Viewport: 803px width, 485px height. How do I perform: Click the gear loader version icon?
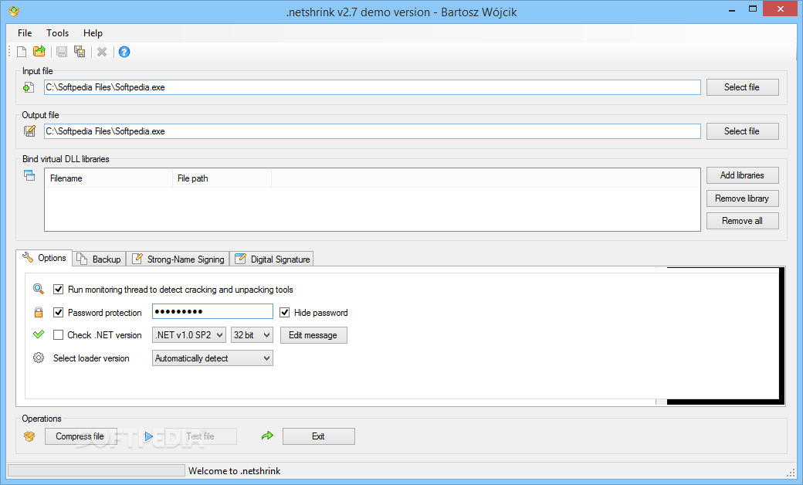pos(39,358)
